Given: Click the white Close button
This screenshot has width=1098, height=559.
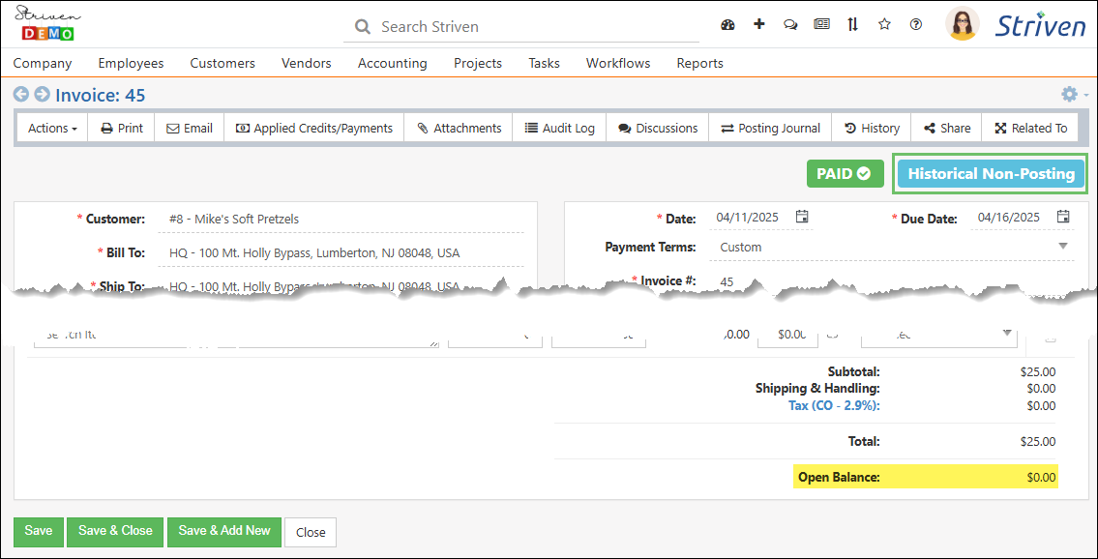Looking at the screenshot, I should (x=311, y=532).
